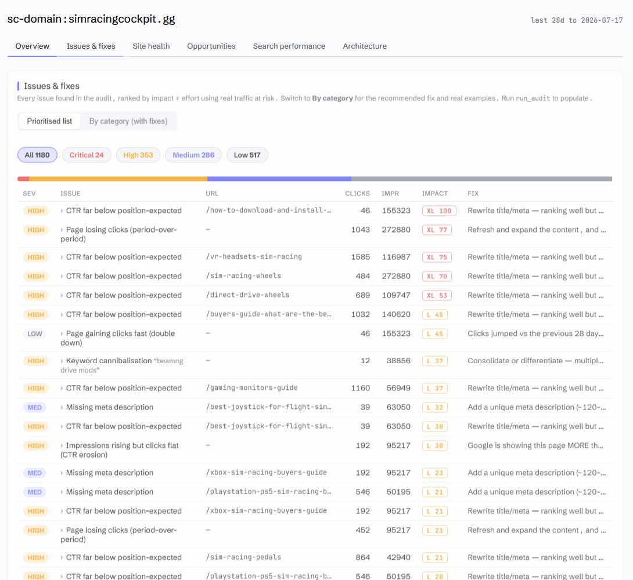Click the grey low segment of severity bar
This screenshot has width=633, height=580.
coord(481,179)
